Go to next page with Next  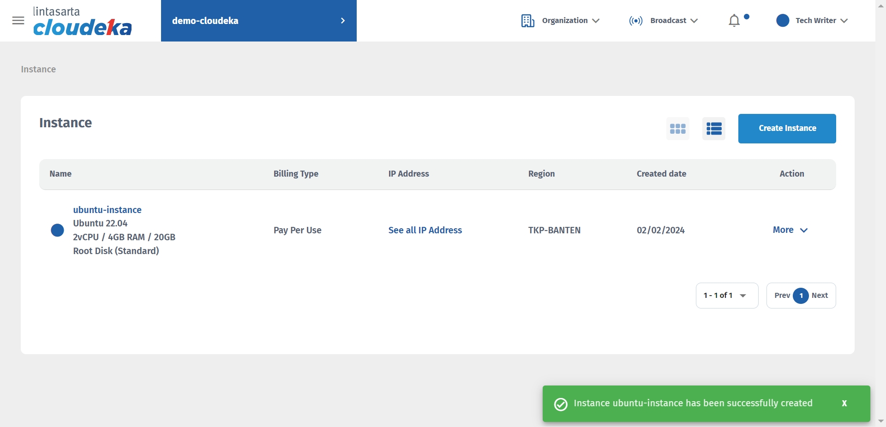pyautogui.click(x=820, y=296)
